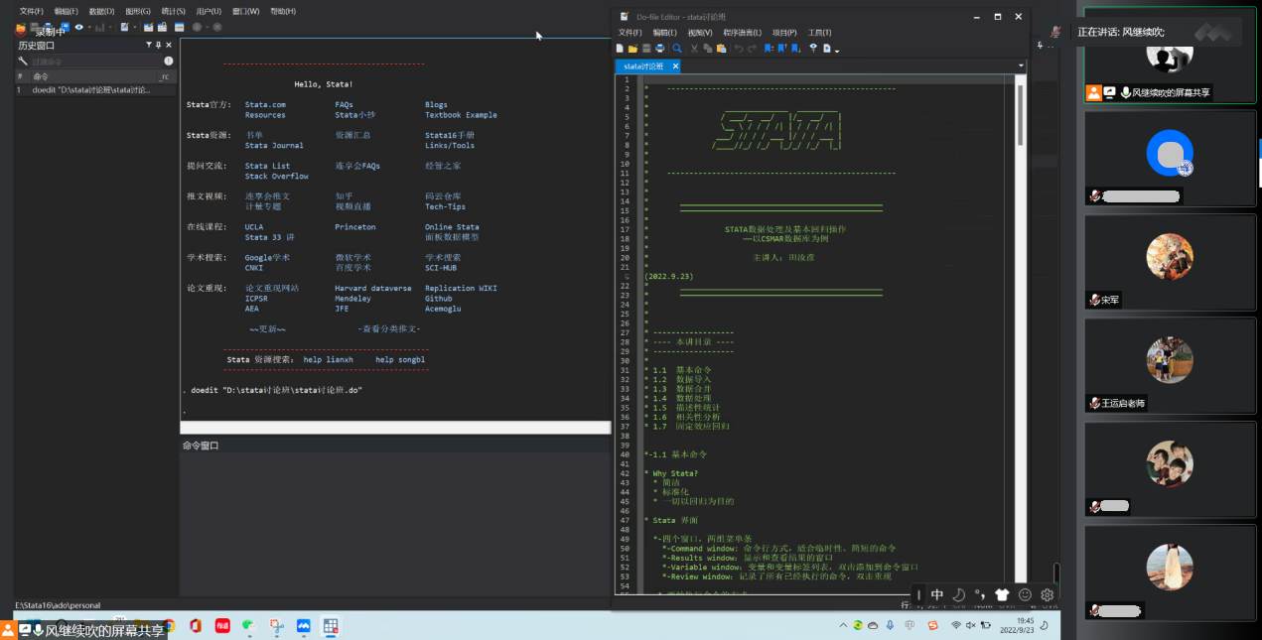Expand the Viewer eye icon dropdown arrow
Screen dimensions: 1262x640
90,27
